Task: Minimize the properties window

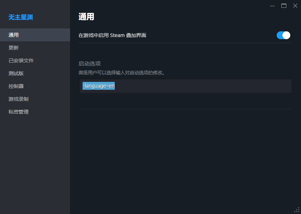Action: tap(272, 6)
